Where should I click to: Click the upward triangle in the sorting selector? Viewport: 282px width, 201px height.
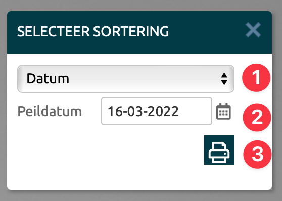(224, 75)
